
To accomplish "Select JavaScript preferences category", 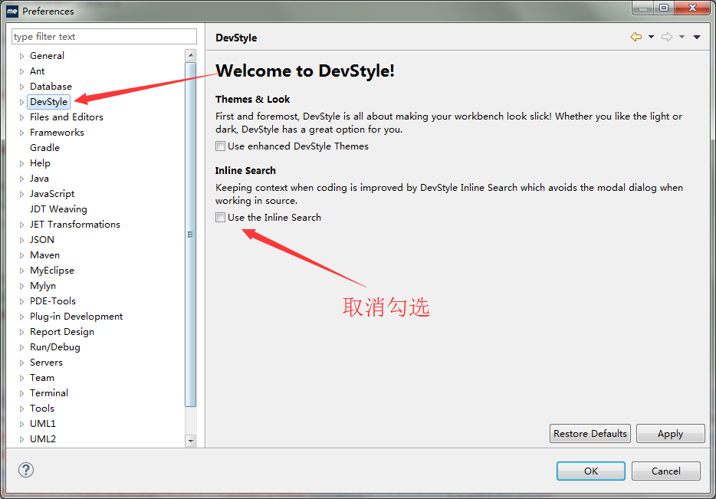I will point(52,194).
